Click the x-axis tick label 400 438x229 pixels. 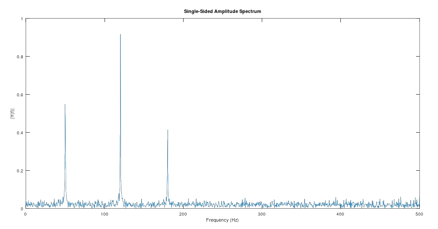coord(340,214)
